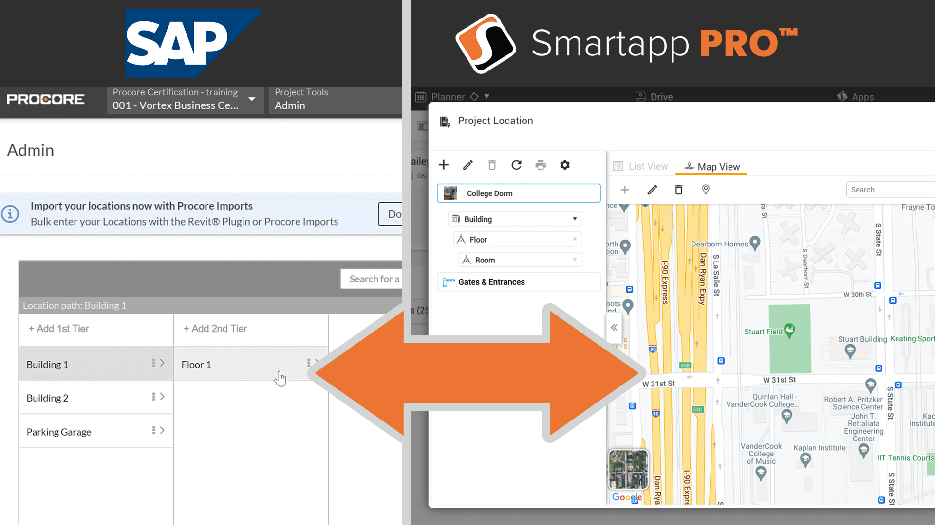Click the Dearborn Homes map pin
The height and width of the screenshot is (525, 935).
(755, 243)
